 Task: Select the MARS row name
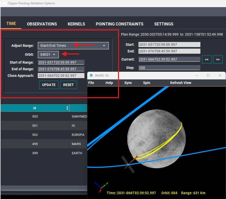pos(76,144)
